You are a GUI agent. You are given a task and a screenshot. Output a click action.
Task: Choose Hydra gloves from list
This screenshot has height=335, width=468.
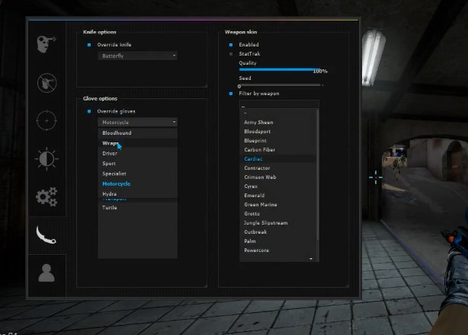[138, 193]
